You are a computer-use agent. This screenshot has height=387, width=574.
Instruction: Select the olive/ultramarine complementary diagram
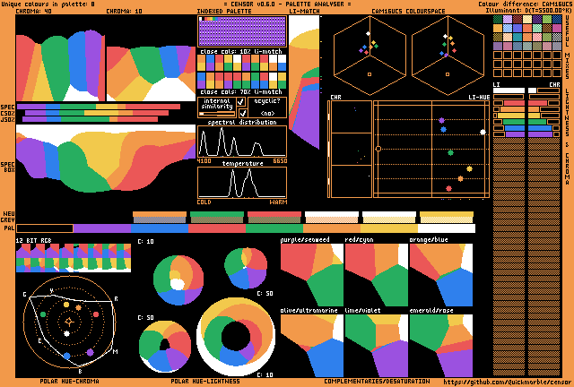[x=311, y=345]
